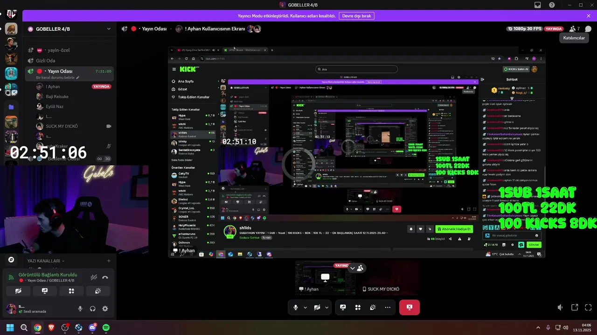597x335 pixels.
Task: Enter fullscreen with bottom right icon
Action: coord(588,308)
